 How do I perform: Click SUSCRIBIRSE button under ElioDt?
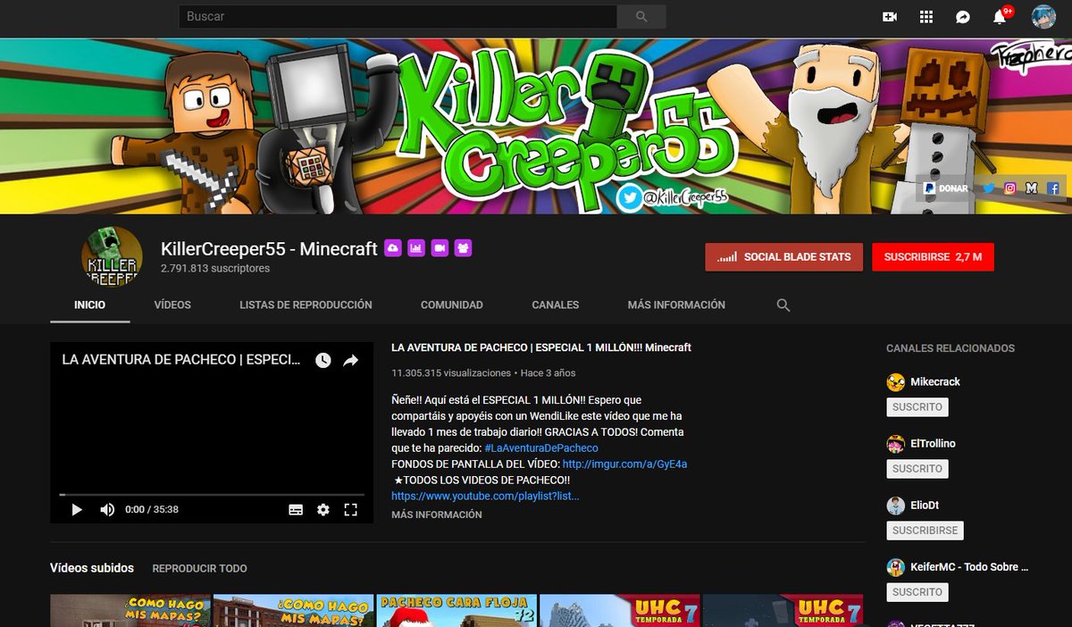[x=925, y=531]
